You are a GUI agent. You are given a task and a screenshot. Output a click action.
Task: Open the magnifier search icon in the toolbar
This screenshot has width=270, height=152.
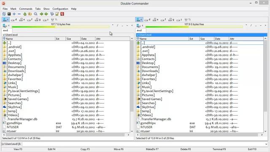[x=35, y=14]
